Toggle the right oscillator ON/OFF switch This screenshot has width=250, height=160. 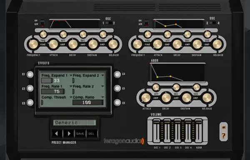coord(146,22)
